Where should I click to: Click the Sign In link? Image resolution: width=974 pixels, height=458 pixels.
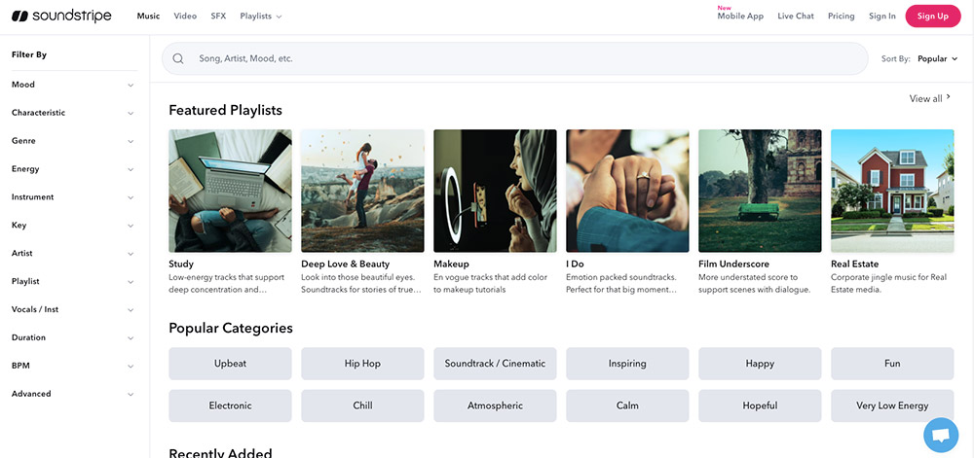pos(882,17)
